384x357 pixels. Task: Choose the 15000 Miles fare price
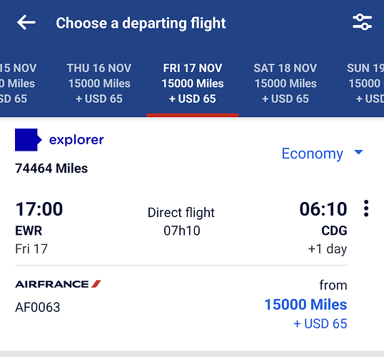click(x=305, y=305)
